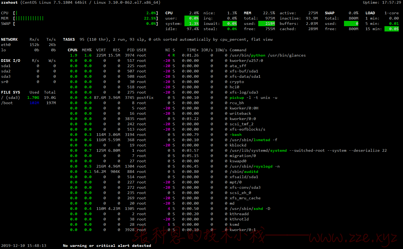Click the MEM free 755M value
403x249 pixels.
270,29
